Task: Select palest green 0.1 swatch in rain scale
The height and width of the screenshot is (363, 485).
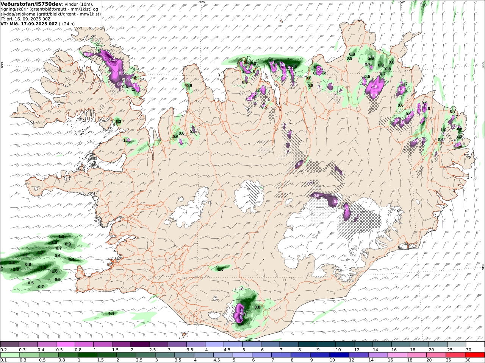Action: coord(10,355)
